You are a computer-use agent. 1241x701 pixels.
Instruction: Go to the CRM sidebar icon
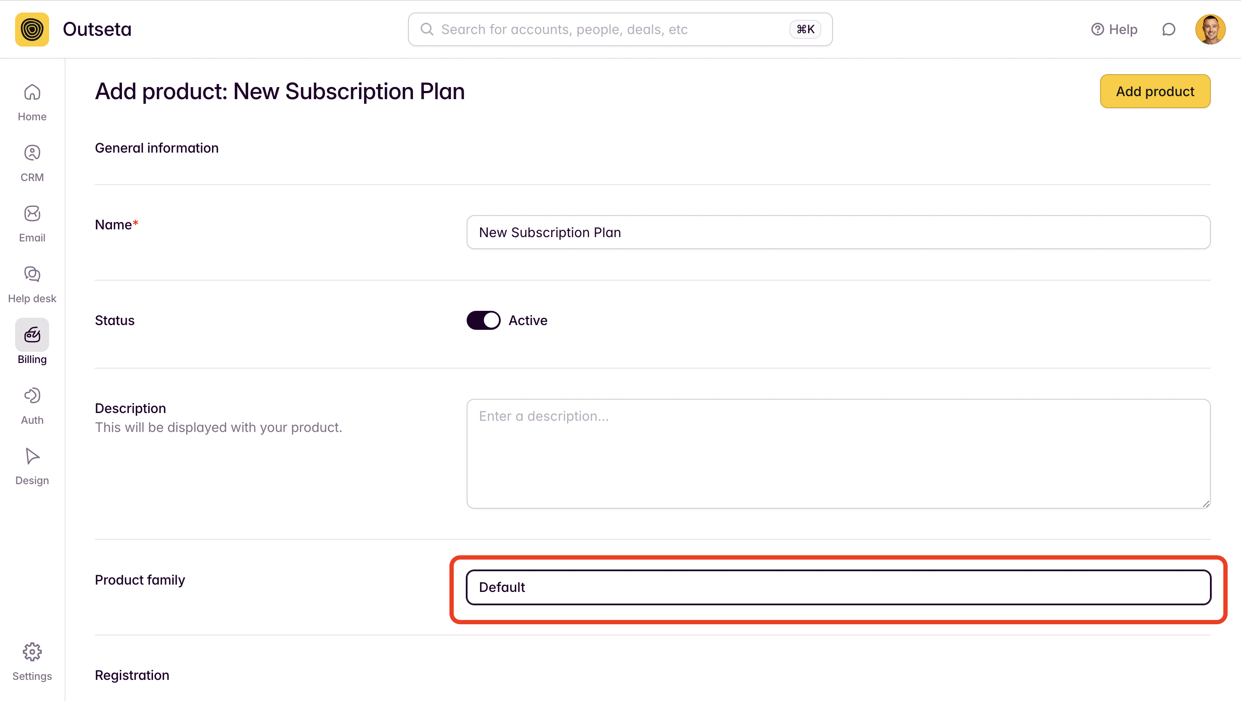click(32, 153)
